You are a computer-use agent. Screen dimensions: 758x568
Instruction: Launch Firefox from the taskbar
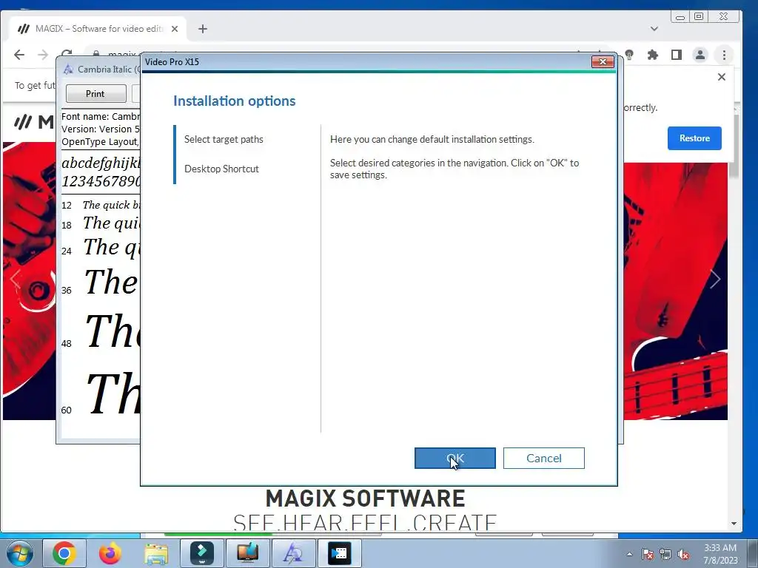pos(110,553)
